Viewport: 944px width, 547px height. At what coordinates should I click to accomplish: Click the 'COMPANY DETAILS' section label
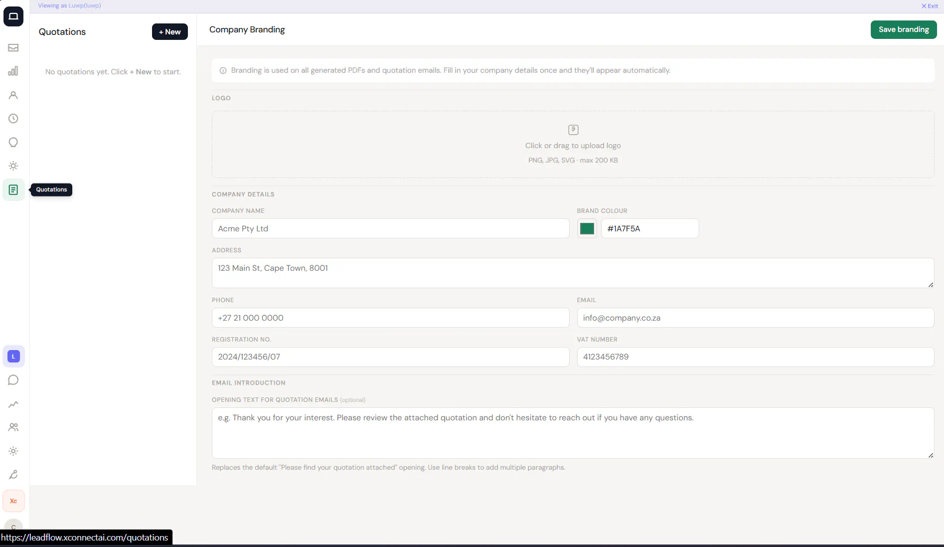pyautogui.click(x=243, y=194)
